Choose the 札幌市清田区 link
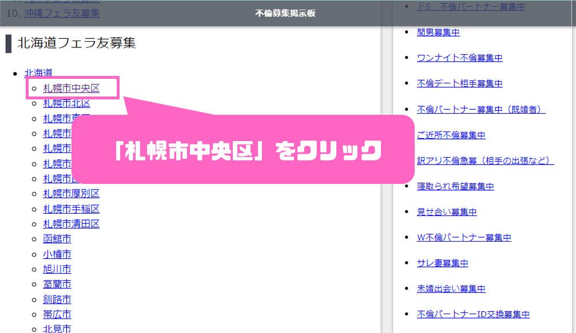Screen dimensions: 576x333 (x=71, y=224)
